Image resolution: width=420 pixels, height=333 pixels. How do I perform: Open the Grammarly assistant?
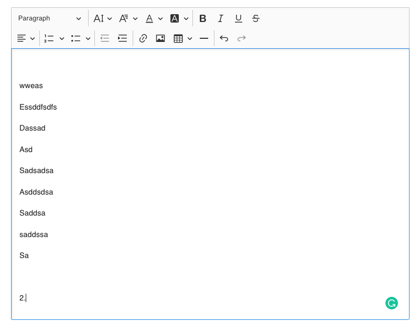click(391, 303)
